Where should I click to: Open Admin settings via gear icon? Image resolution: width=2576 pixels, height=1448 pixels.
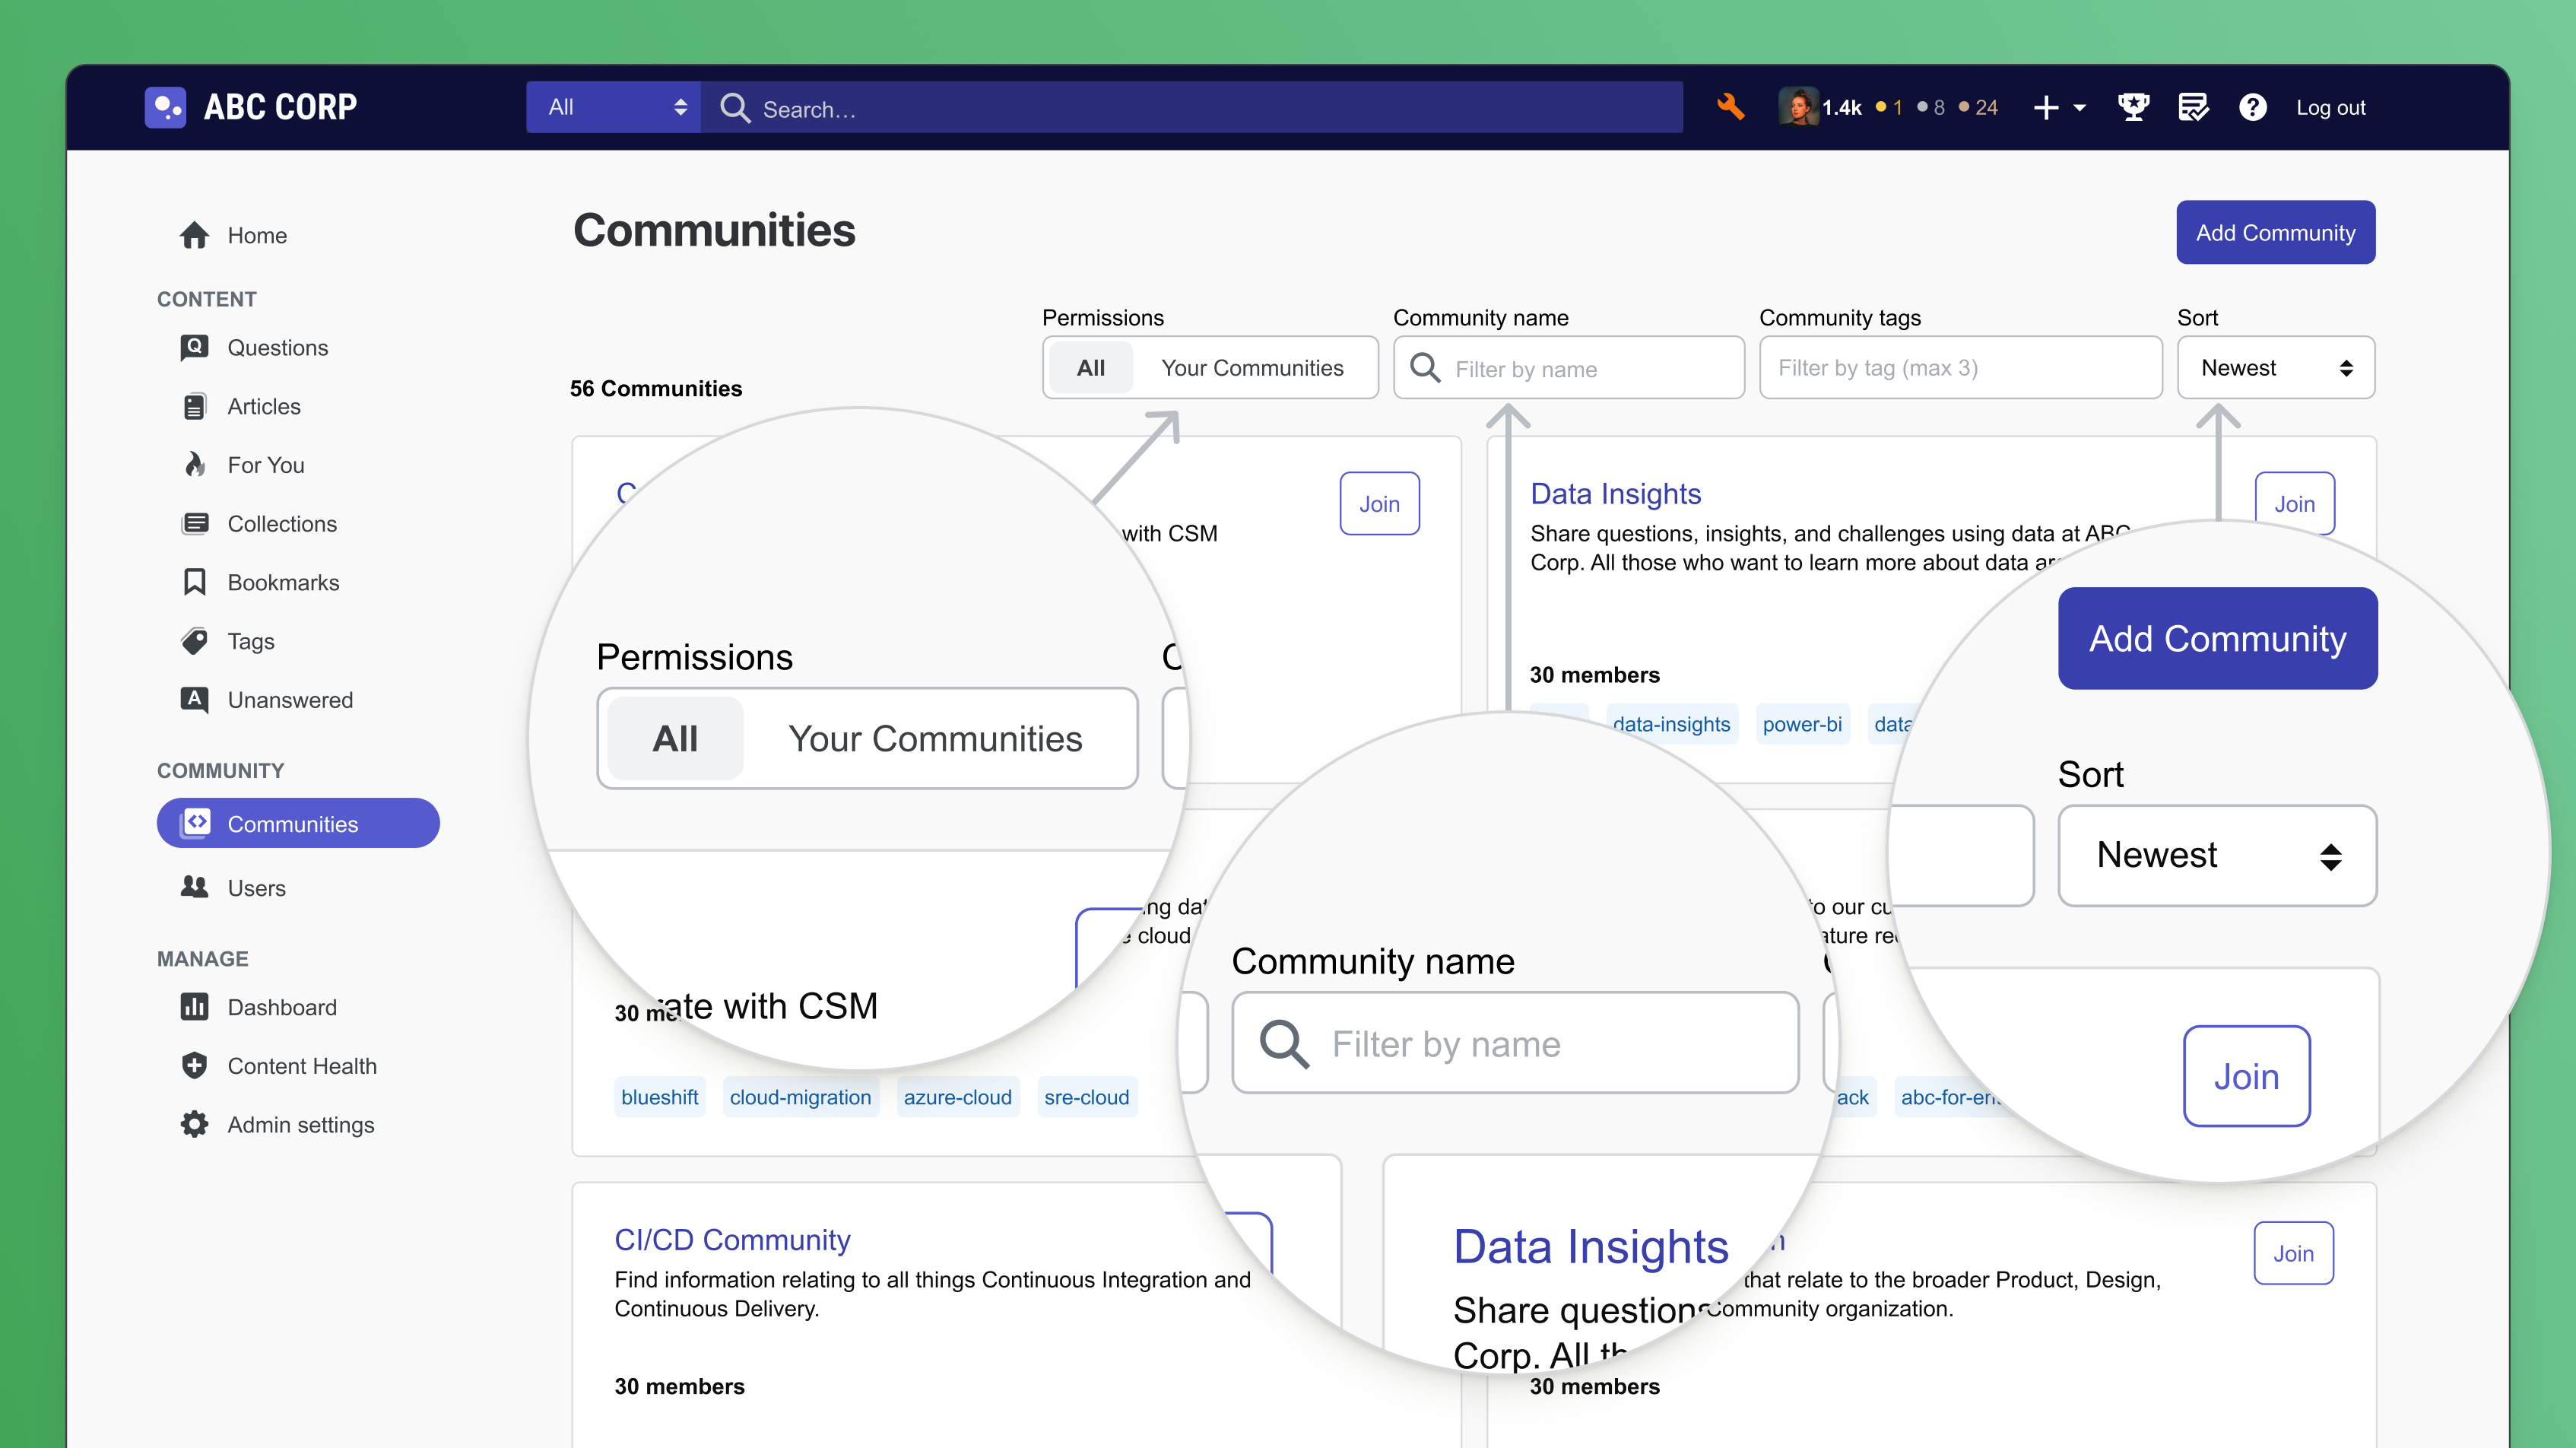tap(194, 1124)
